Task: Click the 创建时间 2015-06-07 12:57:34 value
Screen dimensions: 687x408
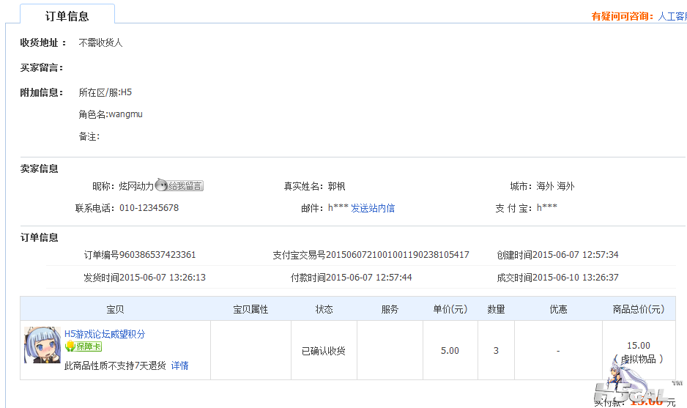Action: tap(575, 255)
